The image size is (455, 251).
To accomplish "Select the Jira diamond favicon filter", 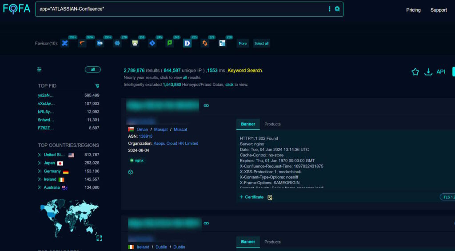I will point(152,43).
